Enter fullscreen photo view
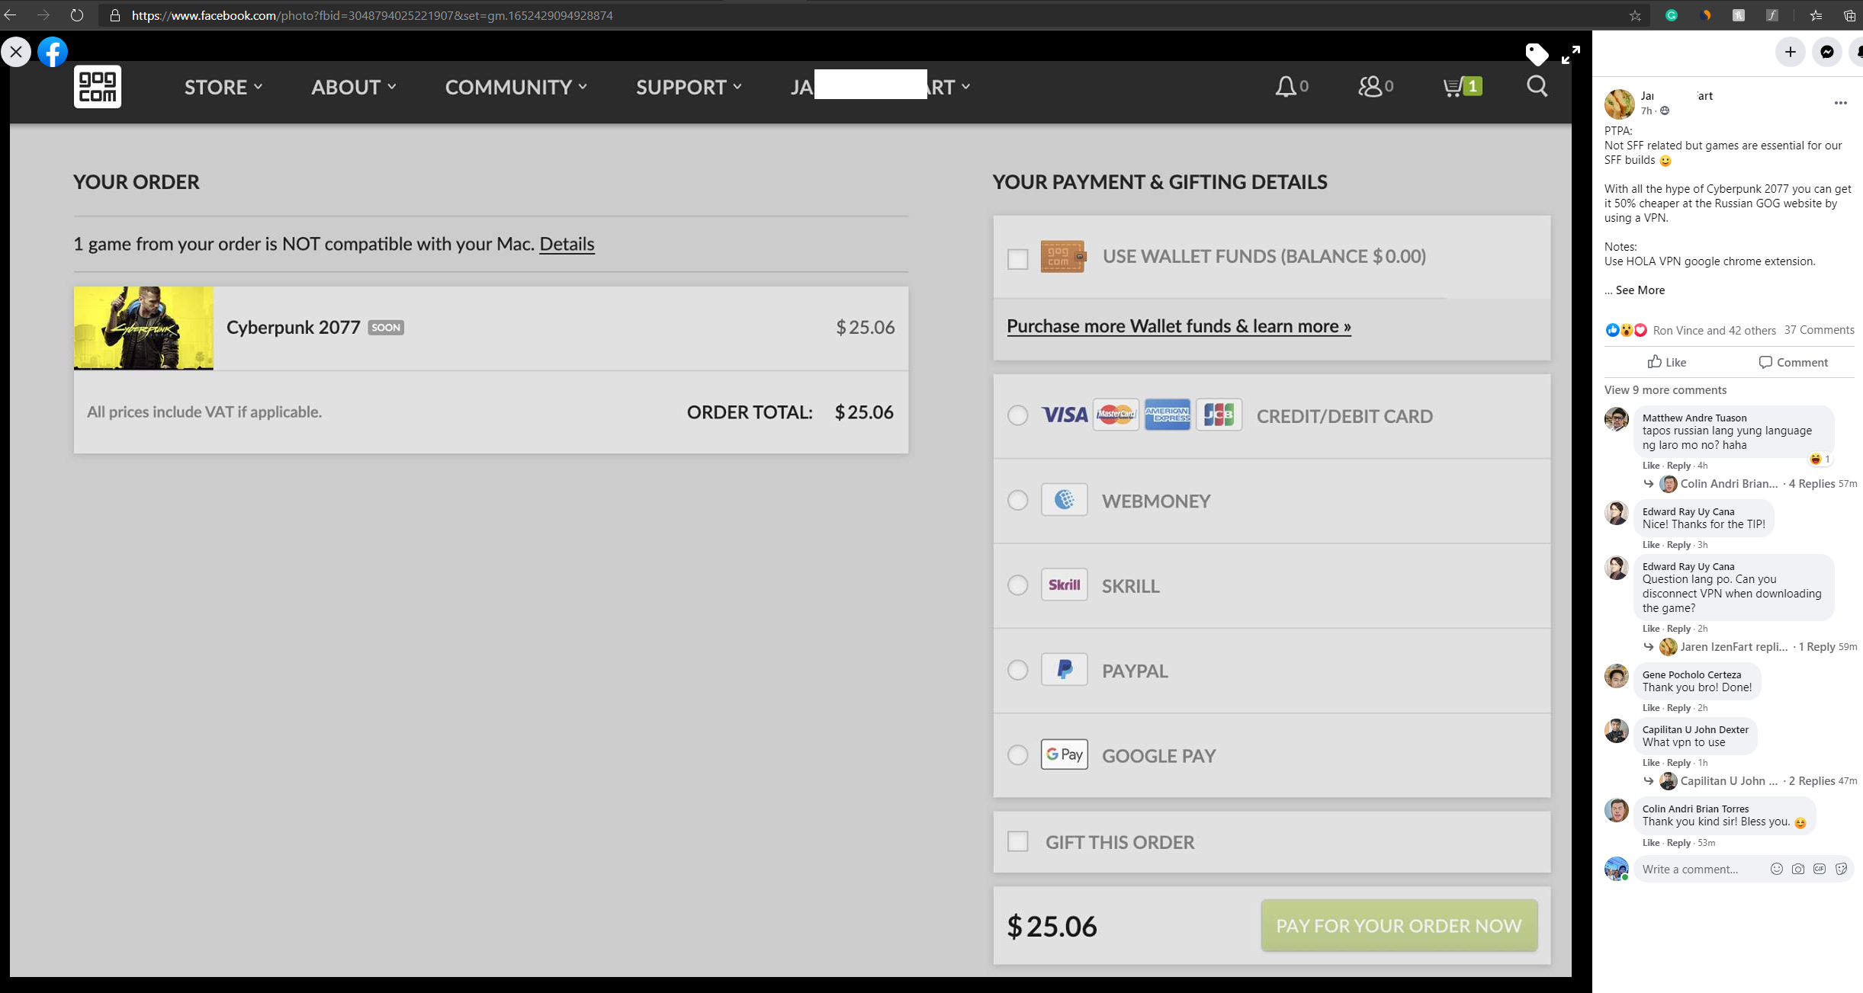The image size is (1863, 993). click(1570, 55)
